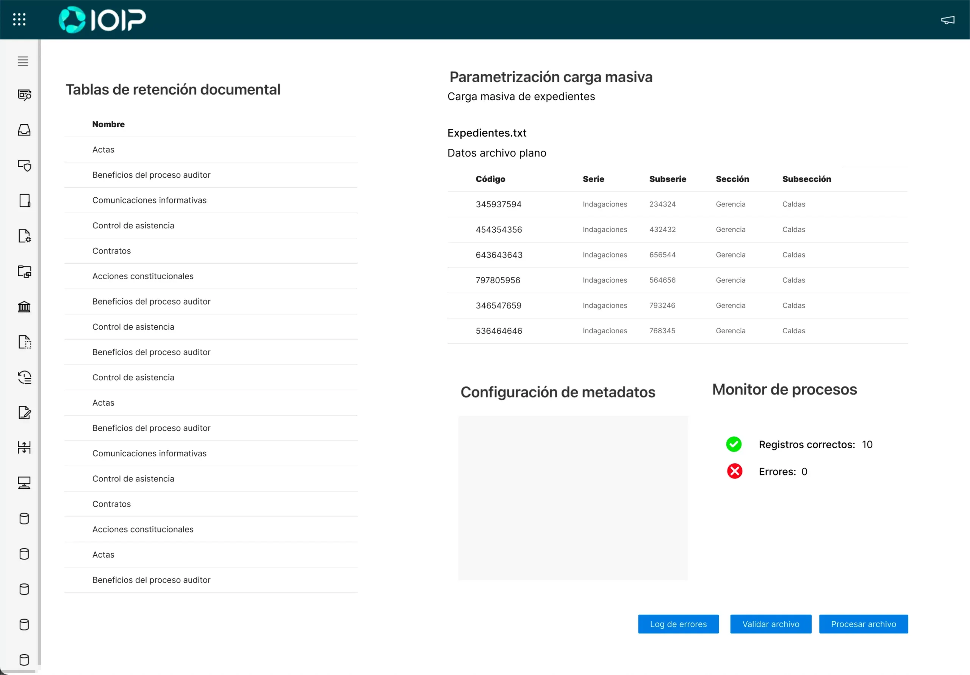Click the megaphone announcements icon
This screenshot has height=675, width=970.
coord(948,20)
